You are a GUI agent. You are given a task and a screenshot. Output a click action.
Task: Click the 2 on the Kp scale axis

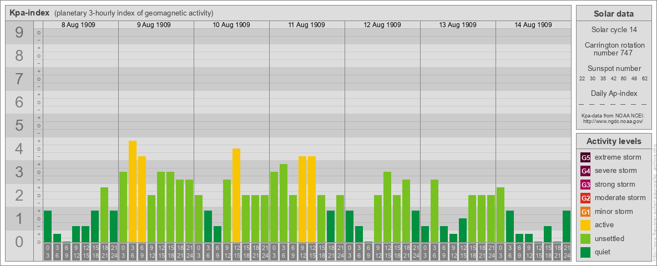(x=19, y=195)
